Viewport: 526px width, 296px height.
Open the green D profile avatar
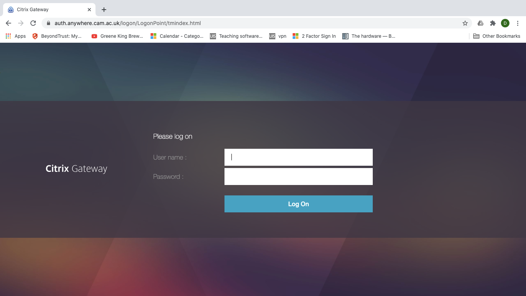point(505,23)
